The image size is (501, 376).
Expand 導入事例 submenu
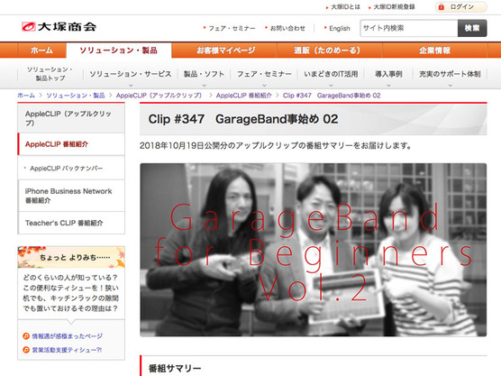click(x=388, y=74)
